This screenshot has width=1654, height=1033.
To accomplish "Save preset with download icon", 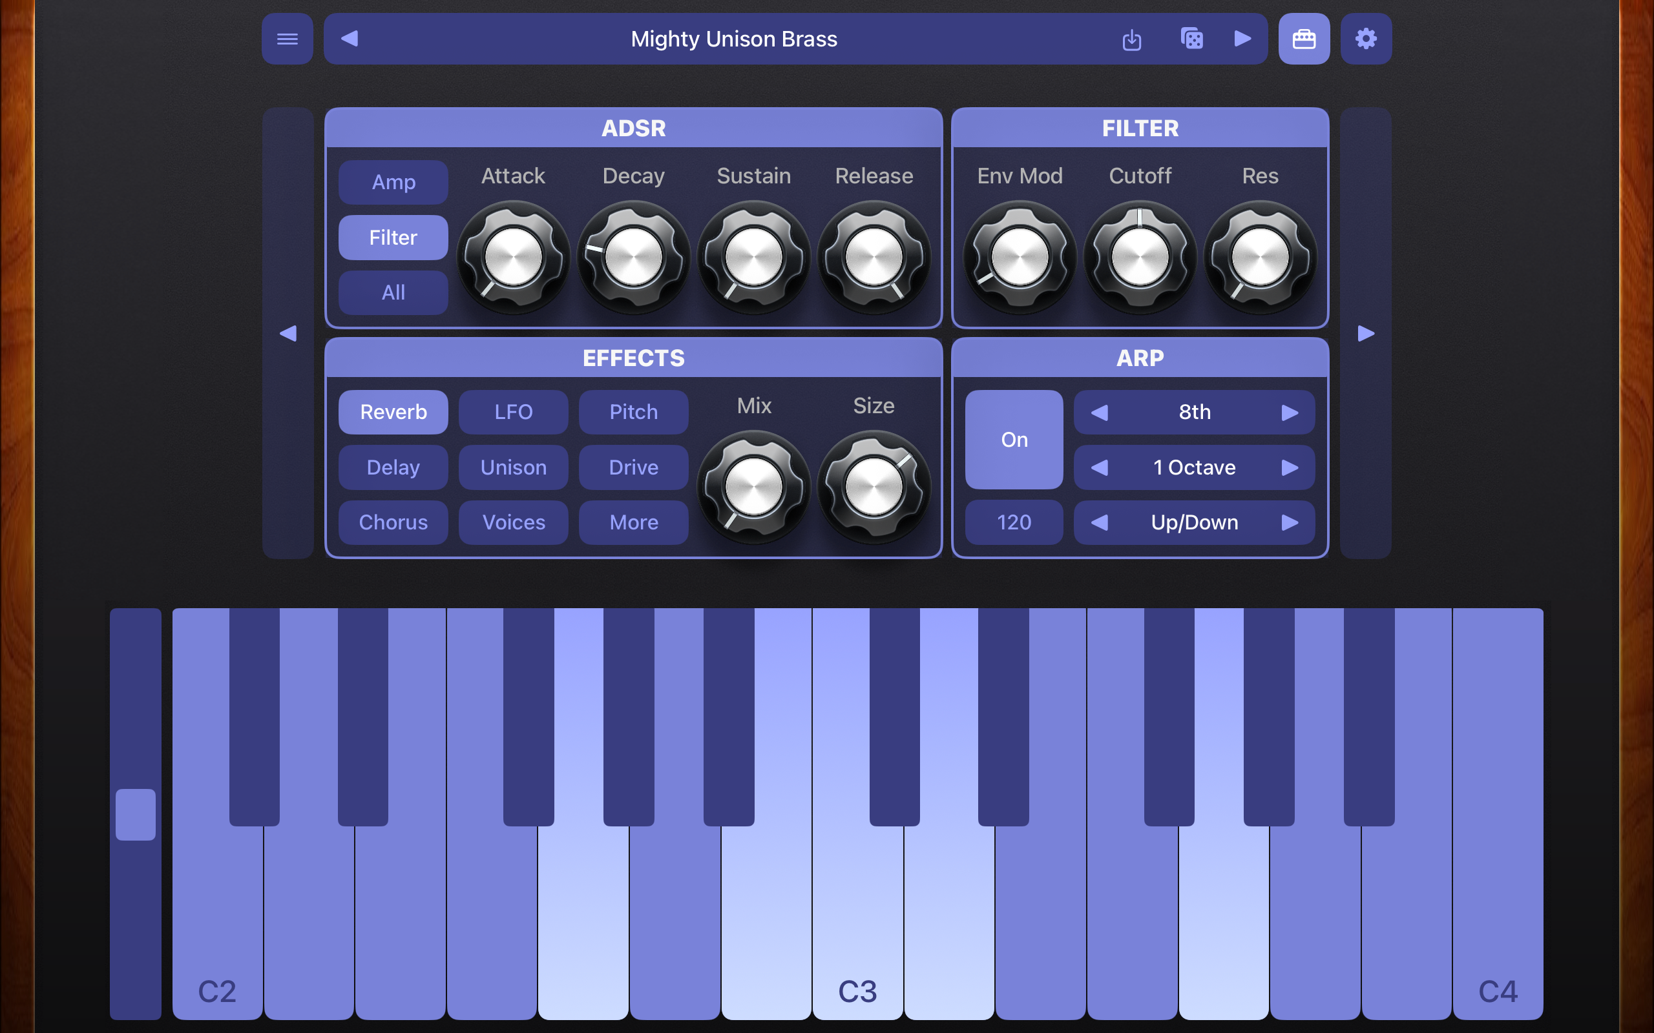I will pyautogui.click(x=1132, y=39).
